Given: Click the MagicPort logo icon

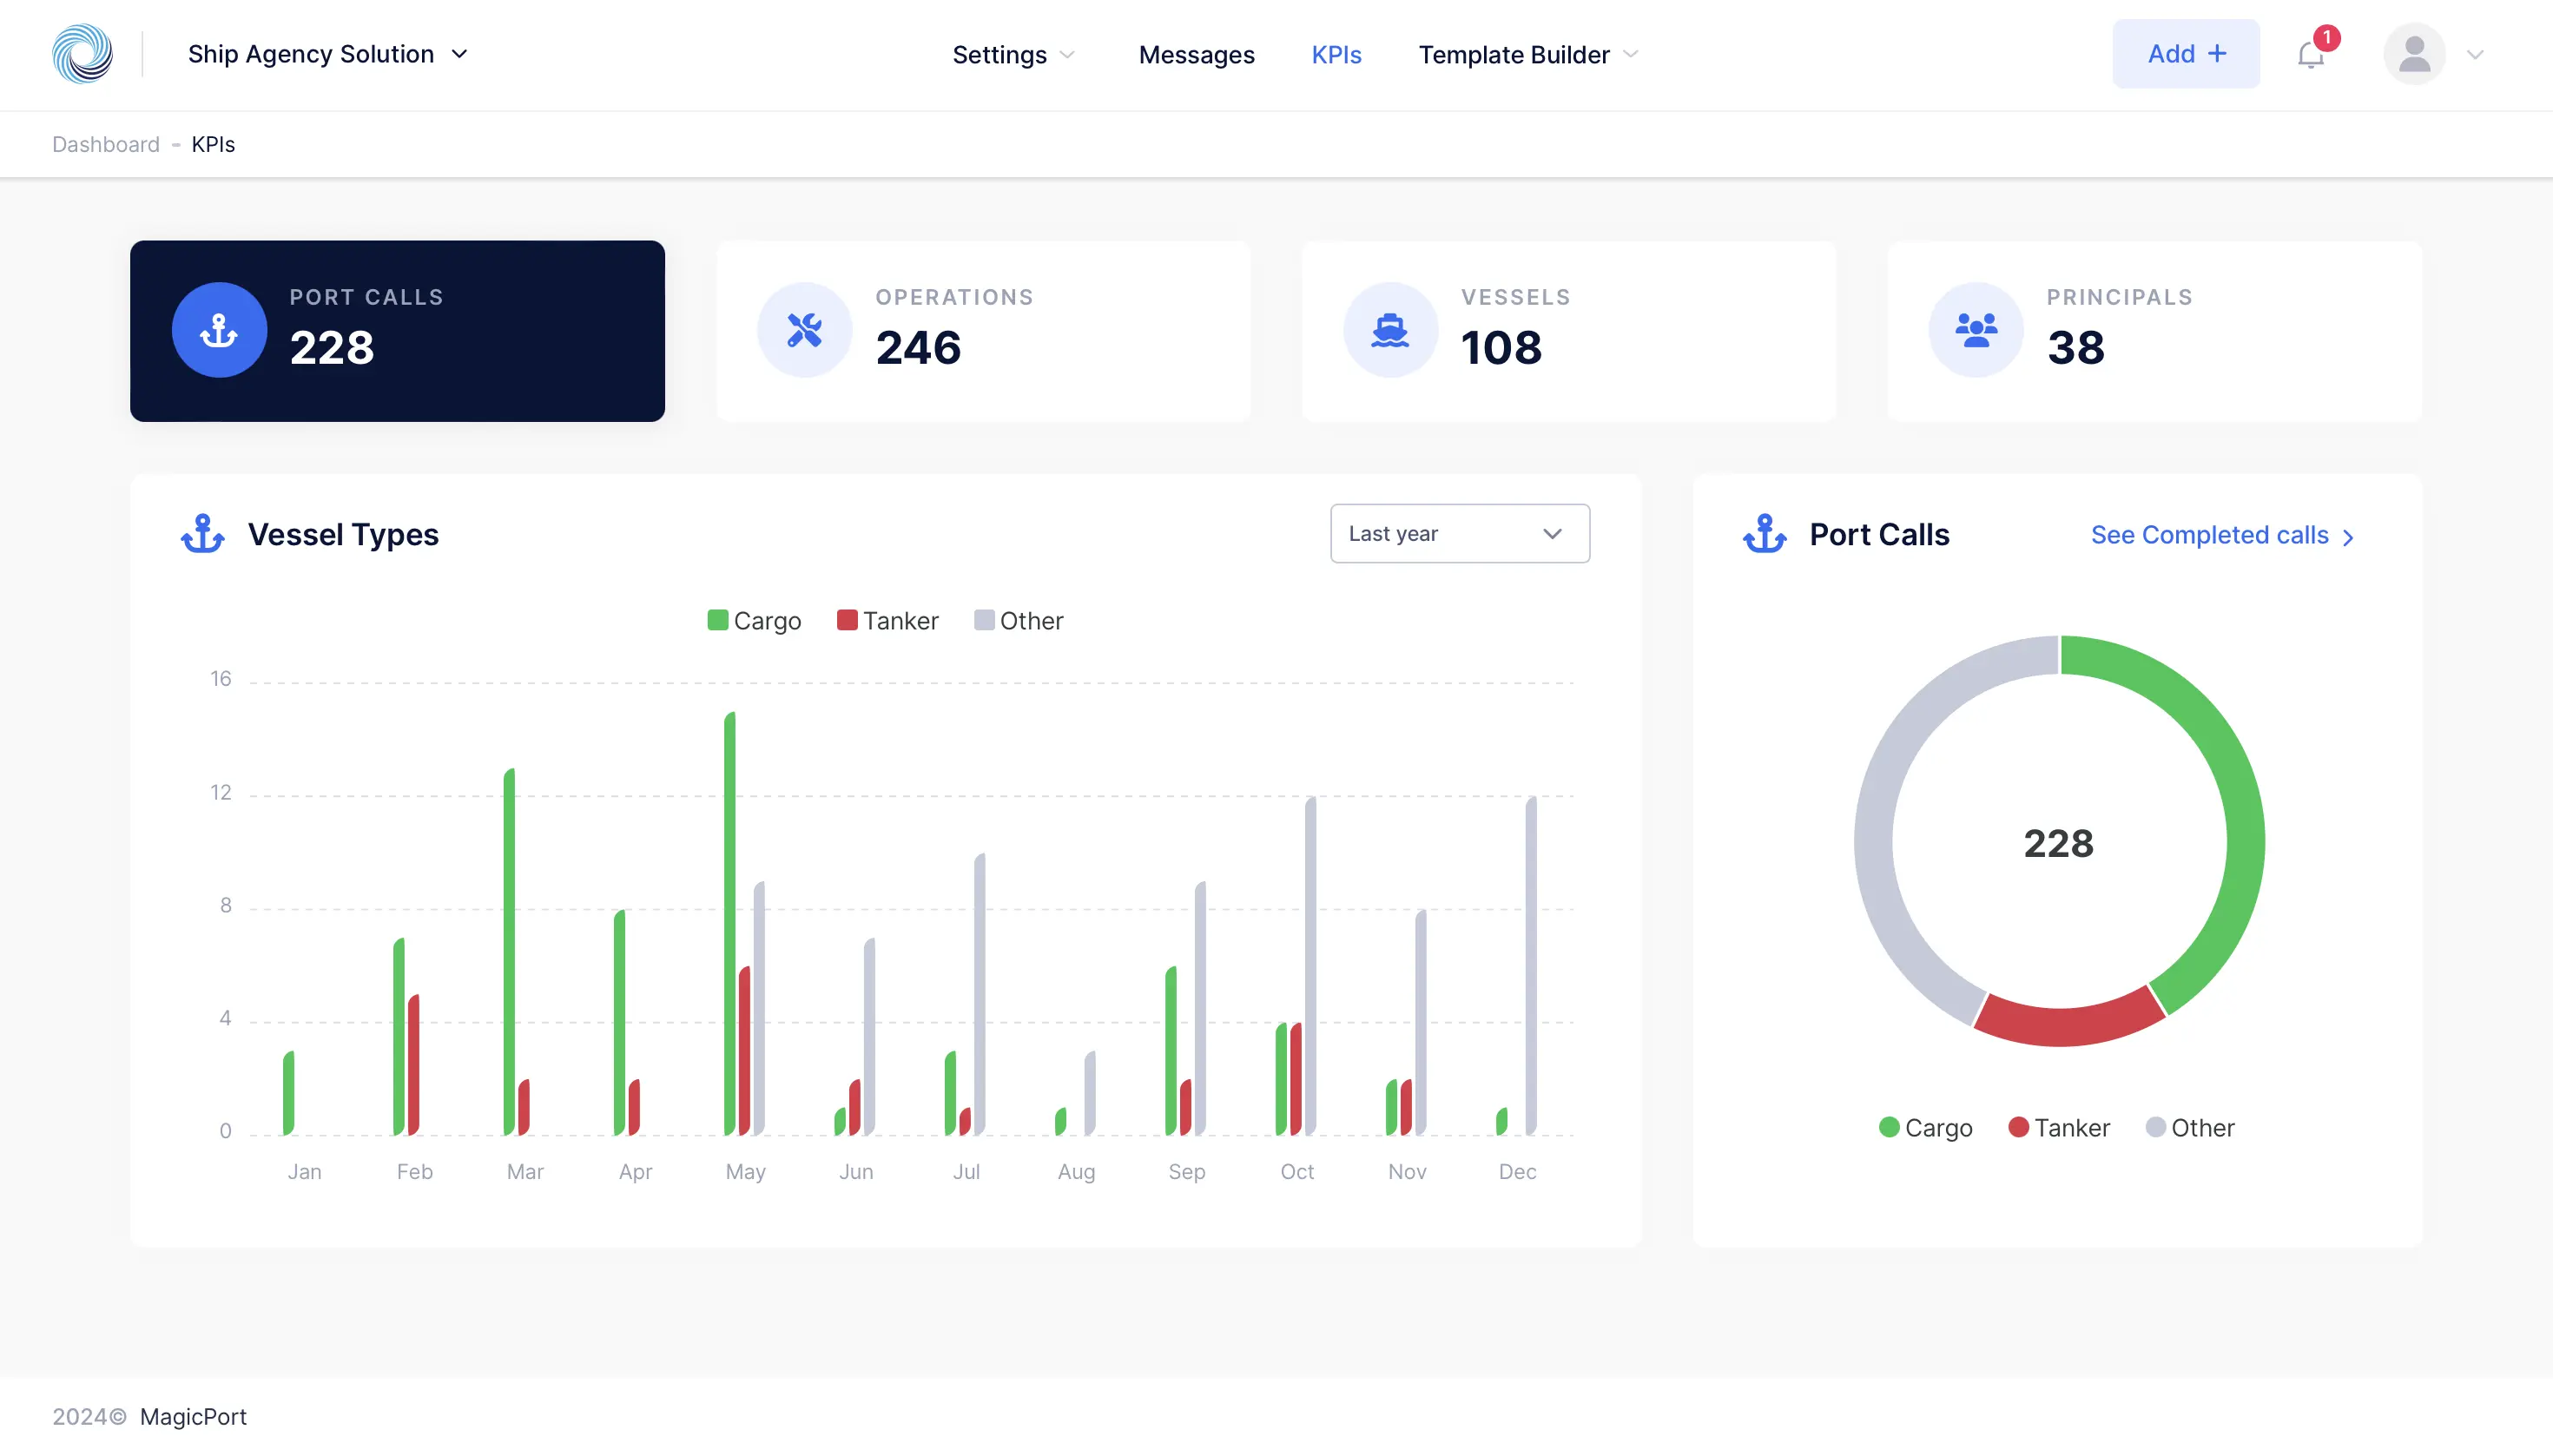Looking at the screenshot, I should (x=82, y=53).
